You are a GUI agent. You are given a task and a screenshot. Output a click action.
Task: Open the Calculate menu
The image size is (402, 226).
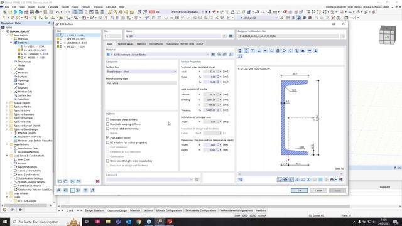(53, 7)
